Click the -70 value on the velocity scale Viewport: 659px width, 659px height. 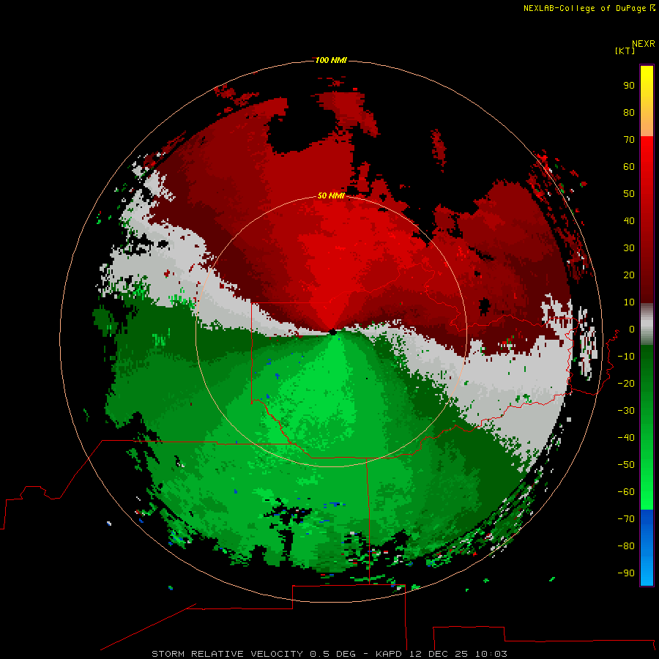click(x=626, y=519)
